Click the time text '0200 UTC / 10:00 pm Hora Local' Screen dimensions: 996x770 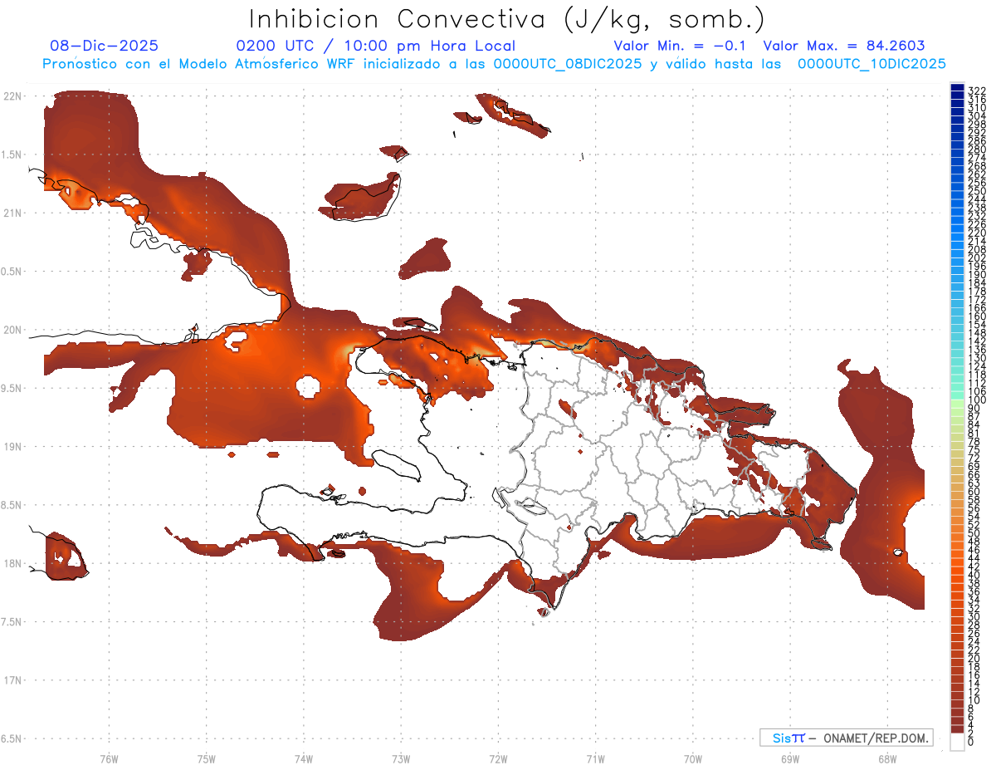pos(376,46)
